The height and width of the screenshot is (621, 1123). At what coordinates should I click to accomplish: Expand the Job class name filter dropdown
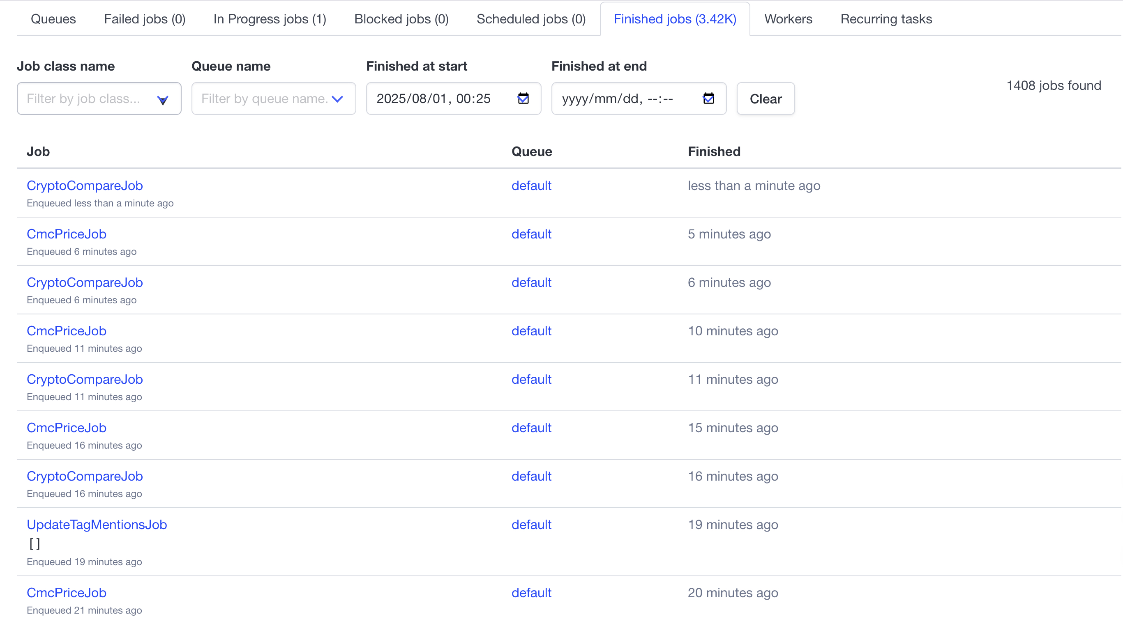coord(162,100)
